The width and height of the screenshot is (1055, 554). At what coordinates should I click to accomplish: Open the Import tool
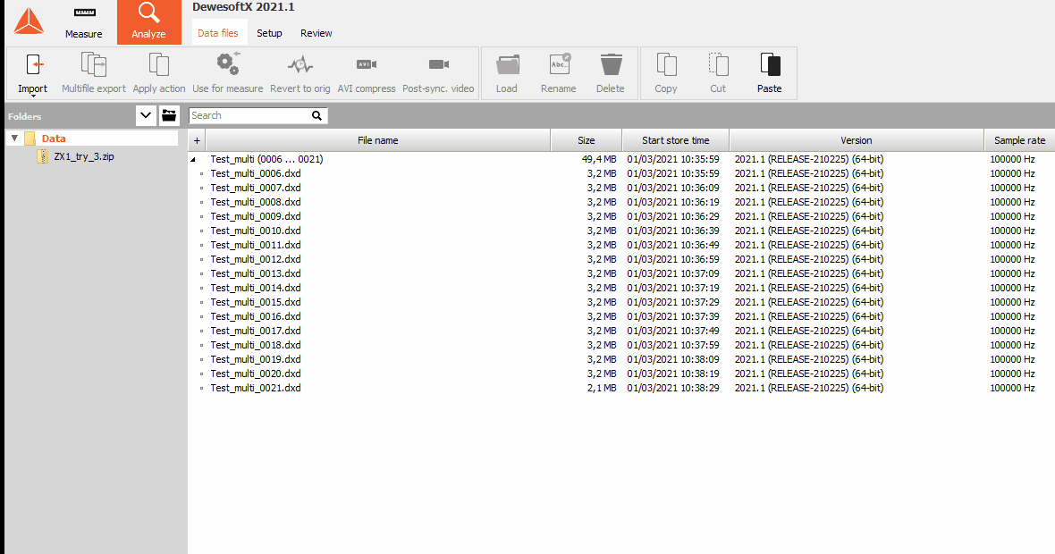[x=33, y=74]
